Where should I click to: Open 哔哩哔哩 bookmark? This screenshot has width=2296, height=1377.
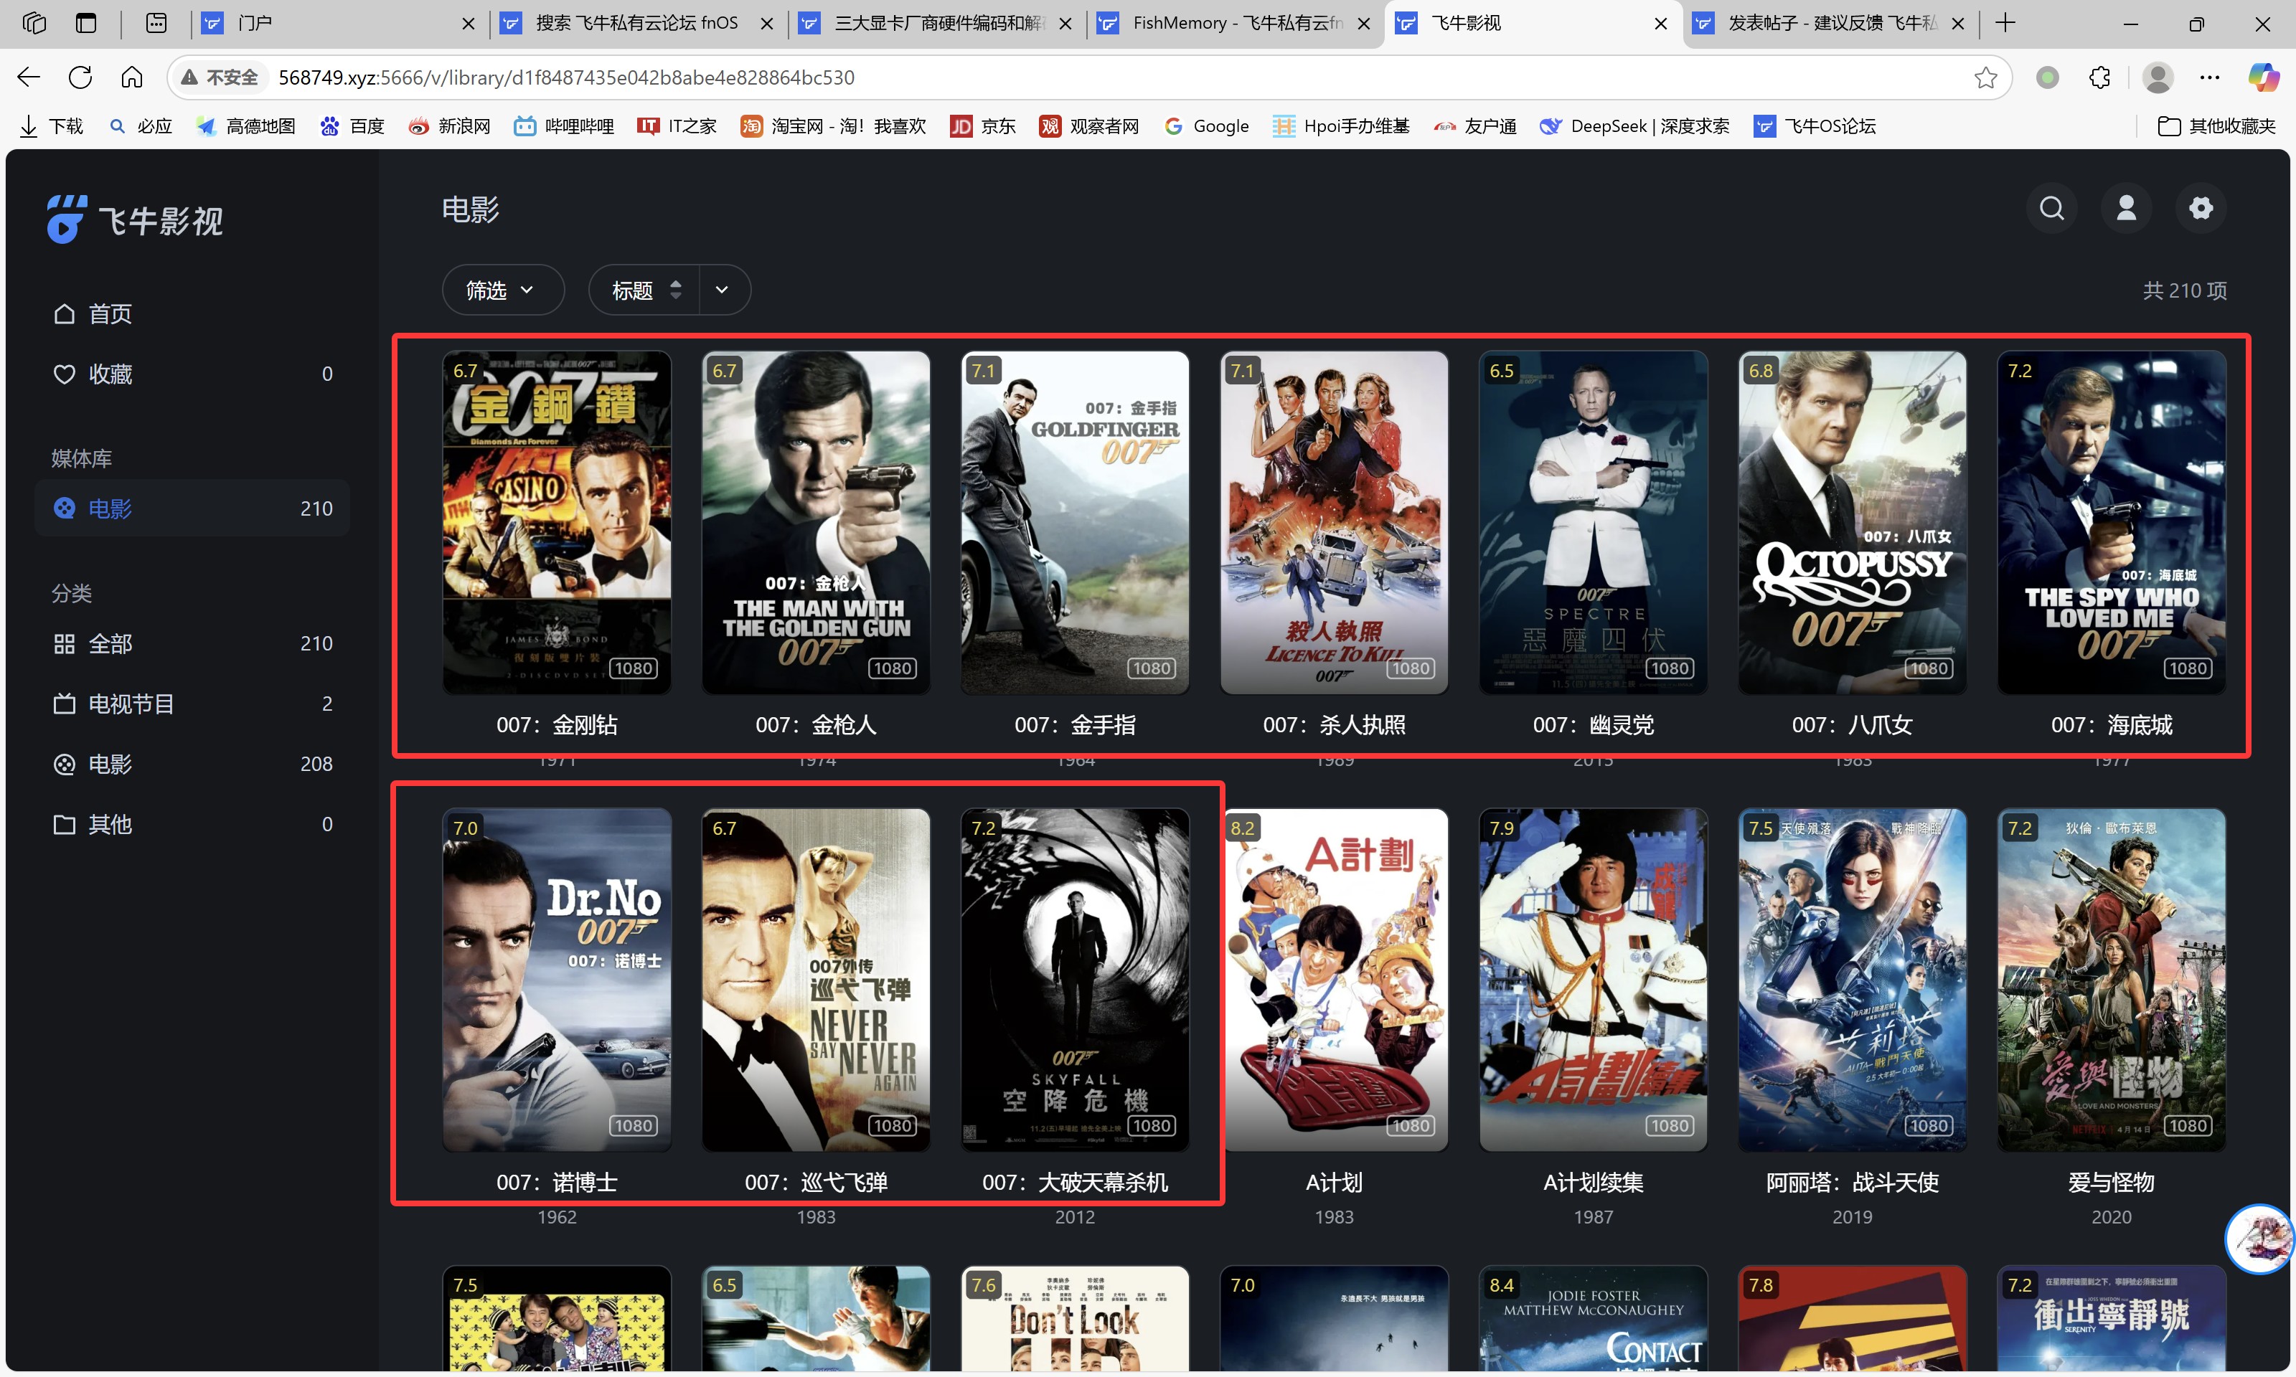564,126
